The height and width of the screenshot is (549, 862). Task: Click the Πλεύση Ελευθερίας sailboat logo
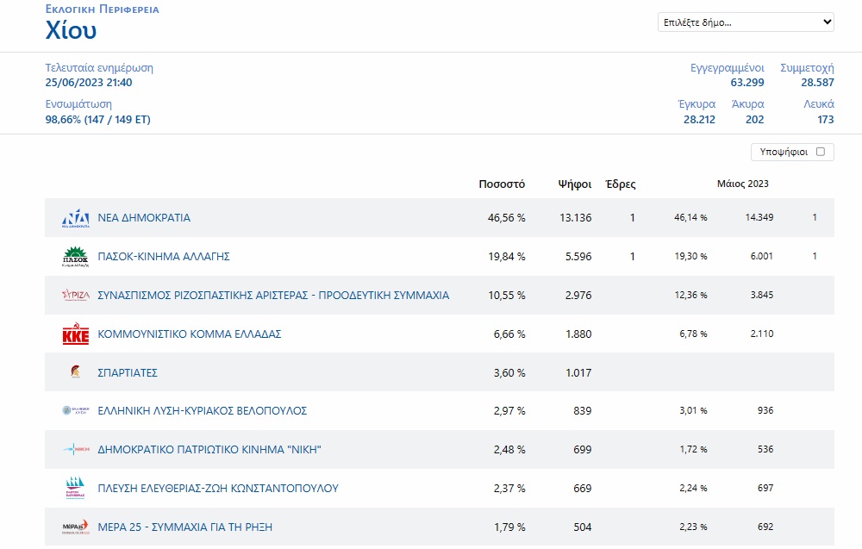point(75,488)
